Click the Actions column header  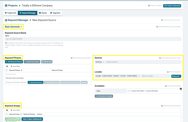pos(39,114)
